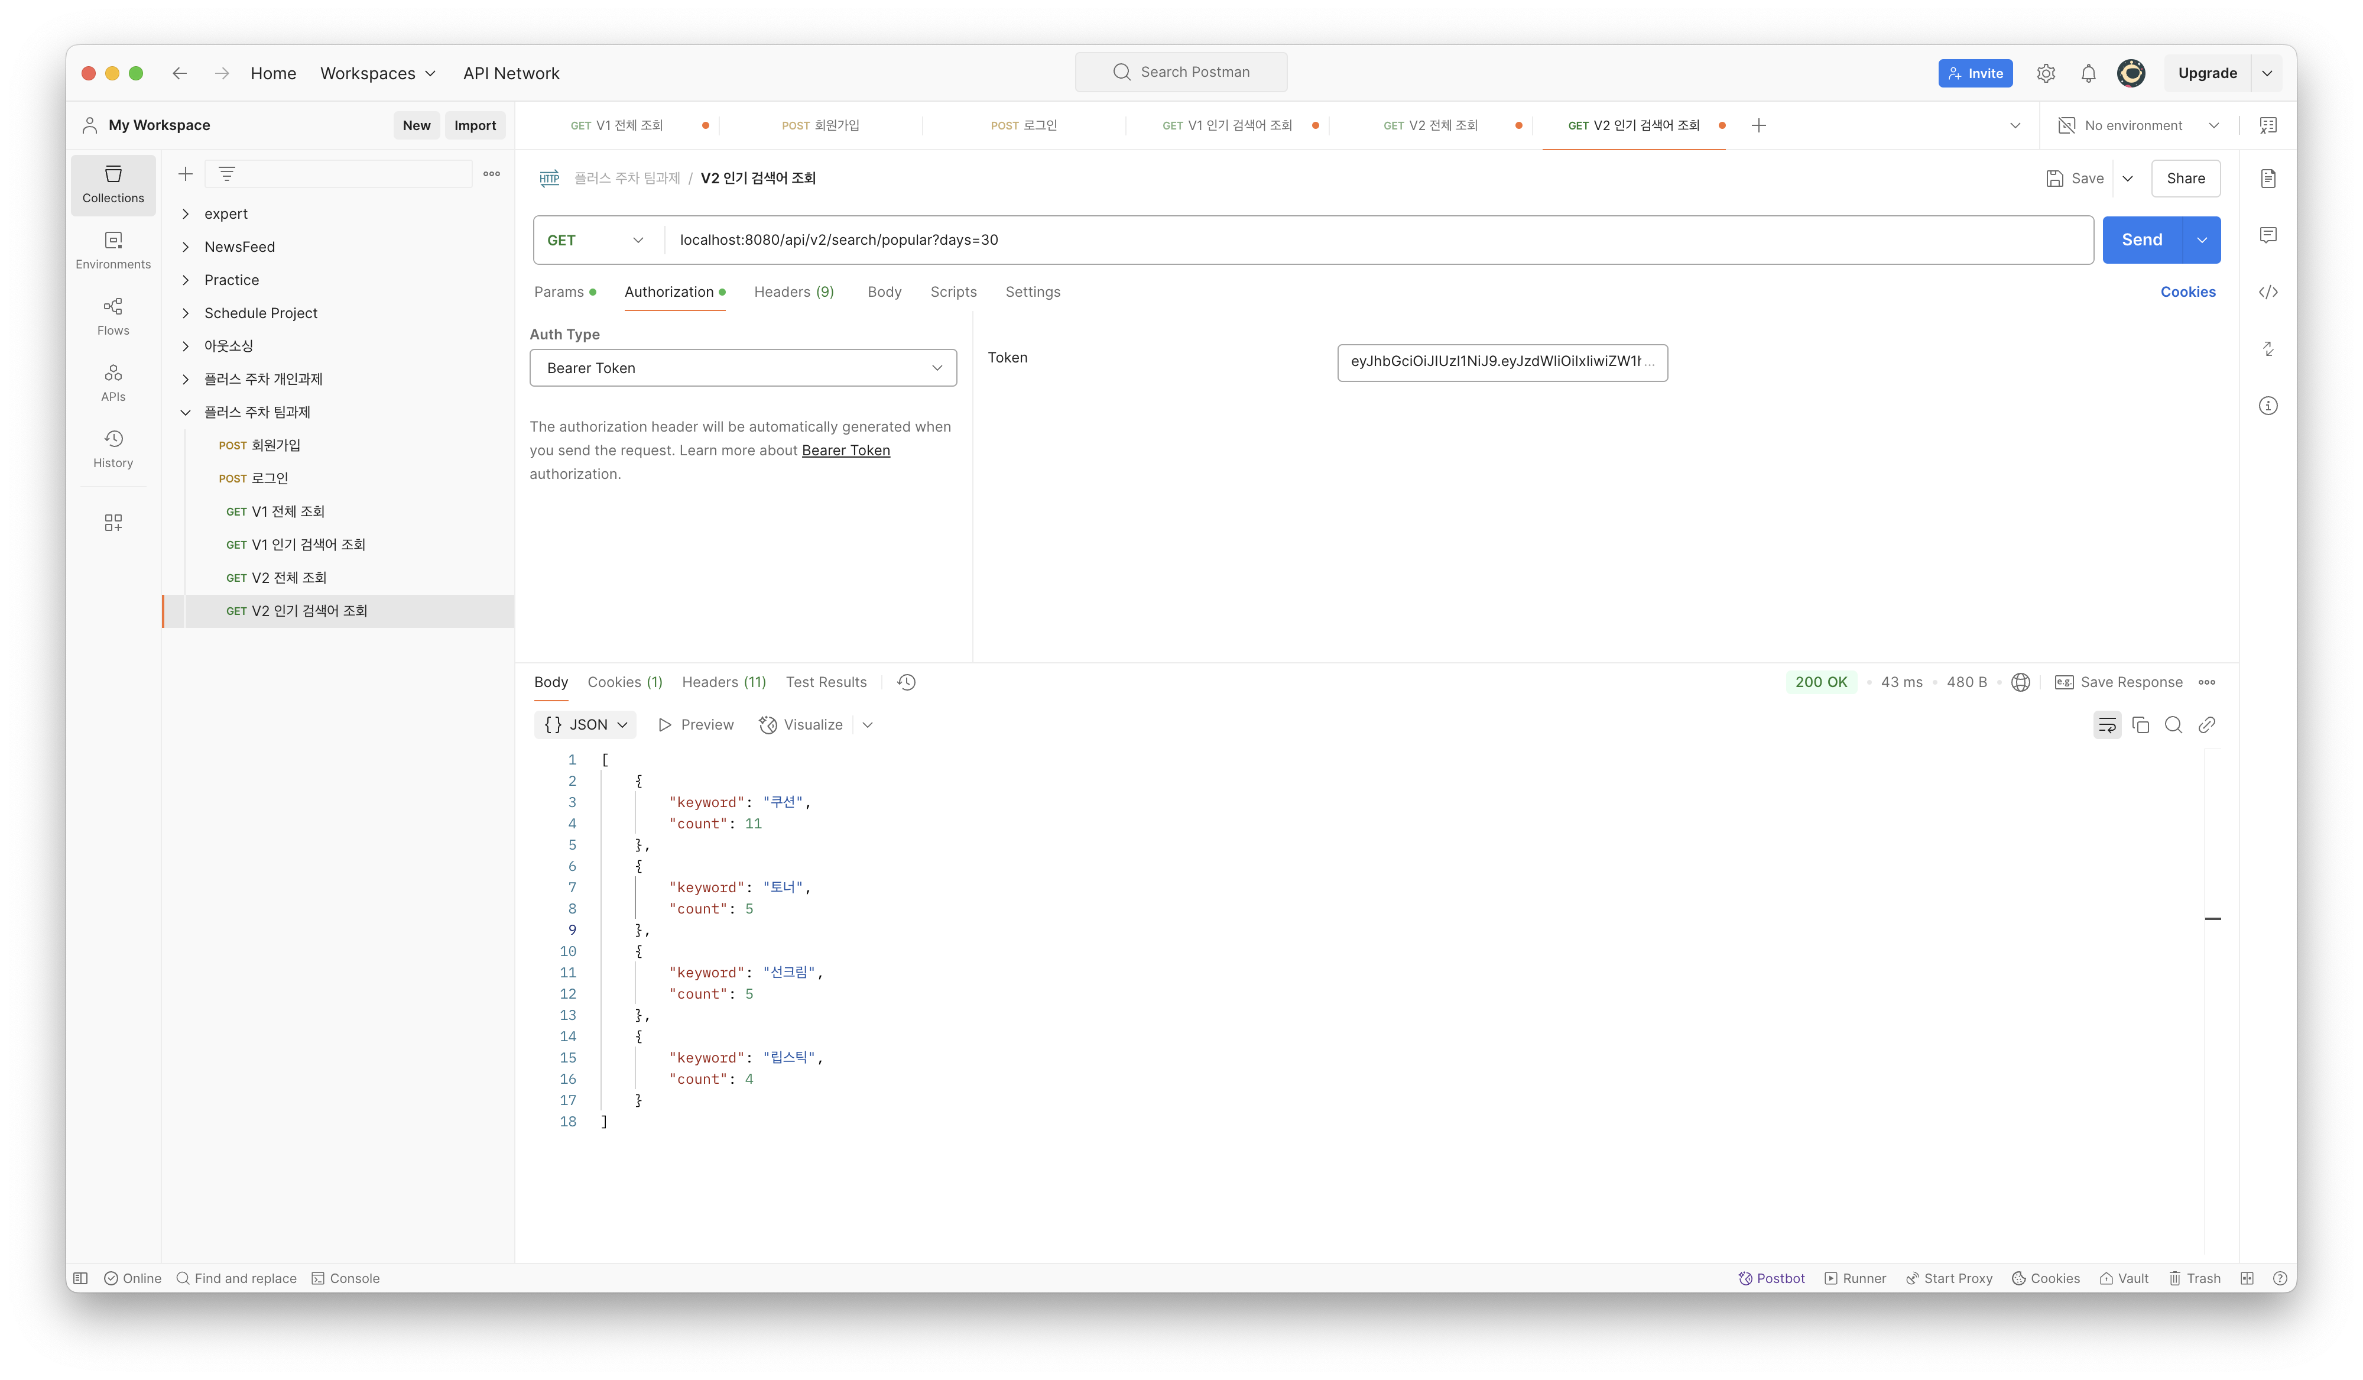Open the Bearer Token documentation link
Viewport: 2363px width, 1380px height.
(845, 451)
